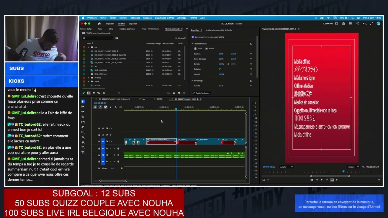
Task: Toggle Opacité keyframe diamond
Action: (251, 74)
